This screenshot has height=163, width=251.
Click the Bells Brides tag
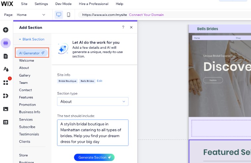(x=87, y=81)
